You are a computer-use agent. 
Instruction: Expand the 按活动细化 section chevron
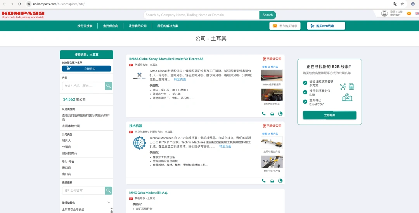pyautogui.click(x=109, y=203)
